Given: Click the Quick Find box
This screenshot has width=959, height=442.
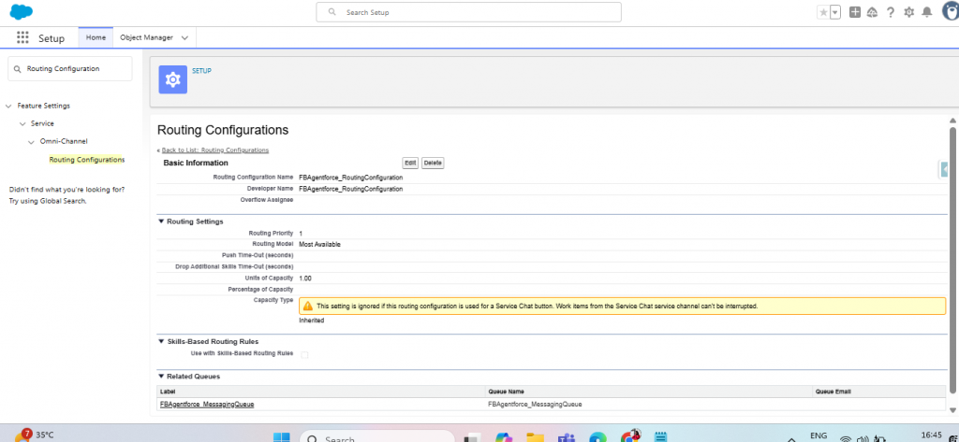Looking at the screenshot, I should point(69,69).
